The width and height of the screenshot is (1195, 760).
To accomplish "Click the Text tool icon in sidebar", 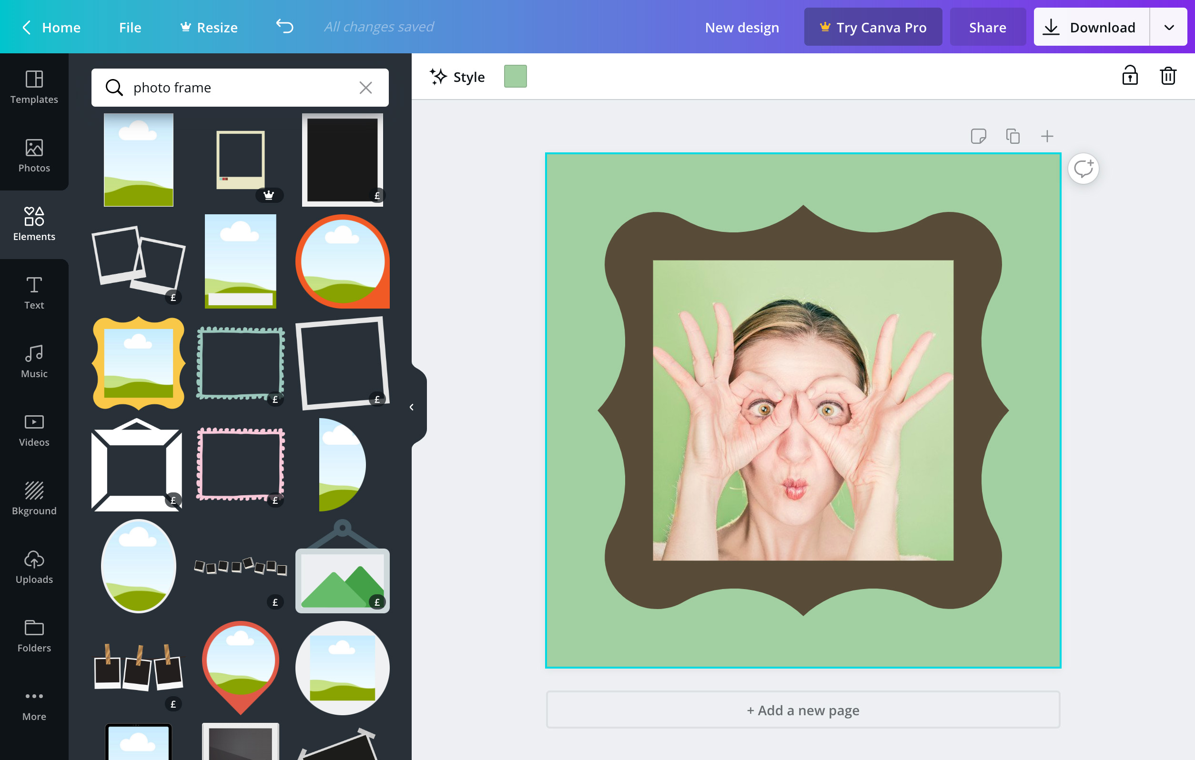I will coord(35,292).
